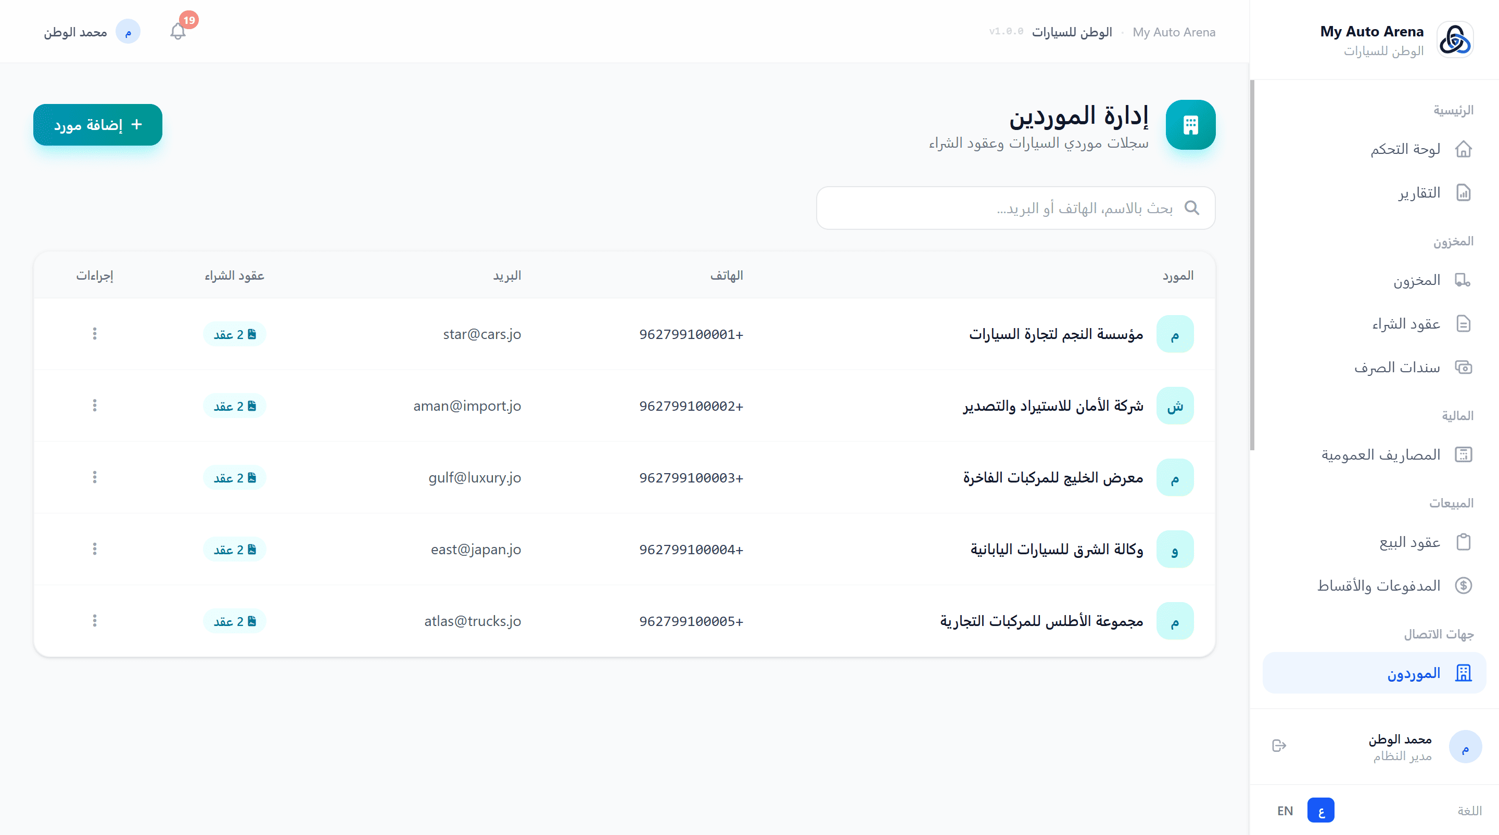Open المدفوعات والأقساط sidebar item
Viewport: 1499px width, 835px height.
point(1375,585)
